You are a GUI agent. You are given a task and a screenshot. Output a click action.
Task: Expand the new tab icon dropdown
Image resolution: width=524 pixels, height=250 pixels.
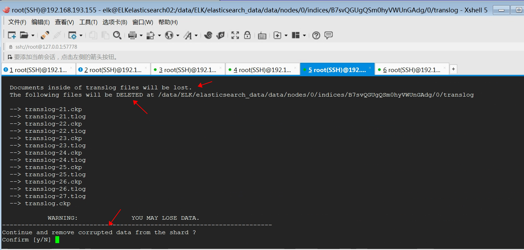[x=286, y=35]
